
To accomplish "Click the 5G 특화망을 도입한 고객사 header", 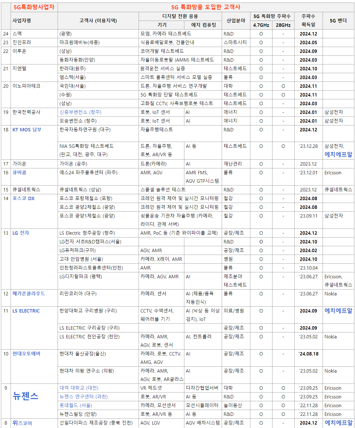I will coord(206,7).
